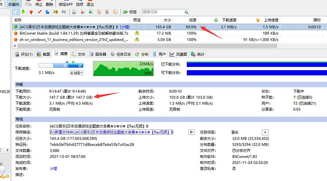Screen dimensions: 327x181
Task: Click the 可下载分块 blue progress bar
Action: click(257, 73)
